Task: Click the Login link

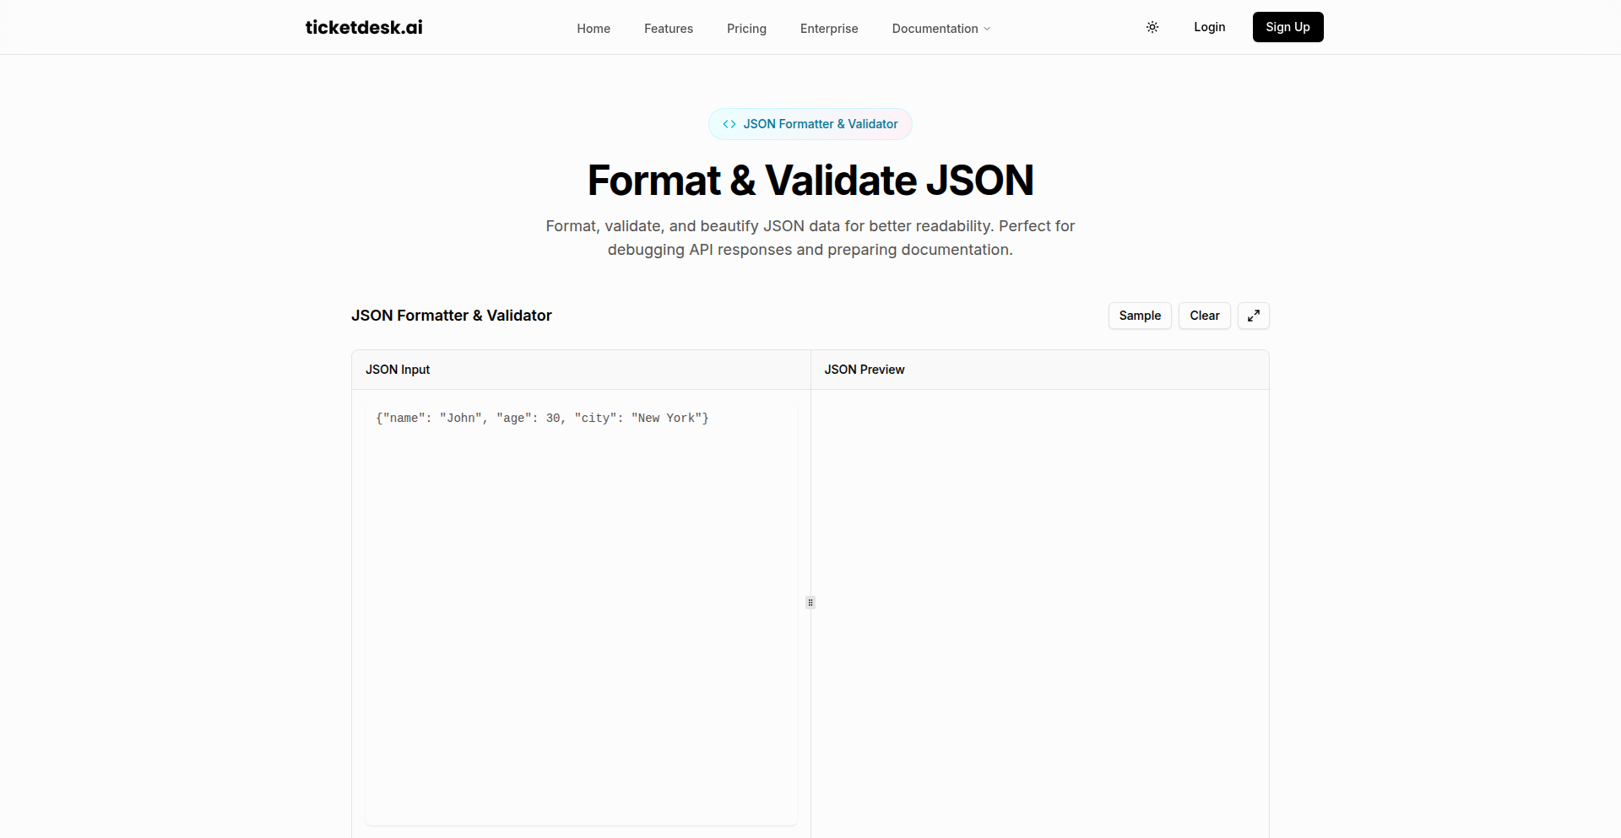Action: [1209, 27]
